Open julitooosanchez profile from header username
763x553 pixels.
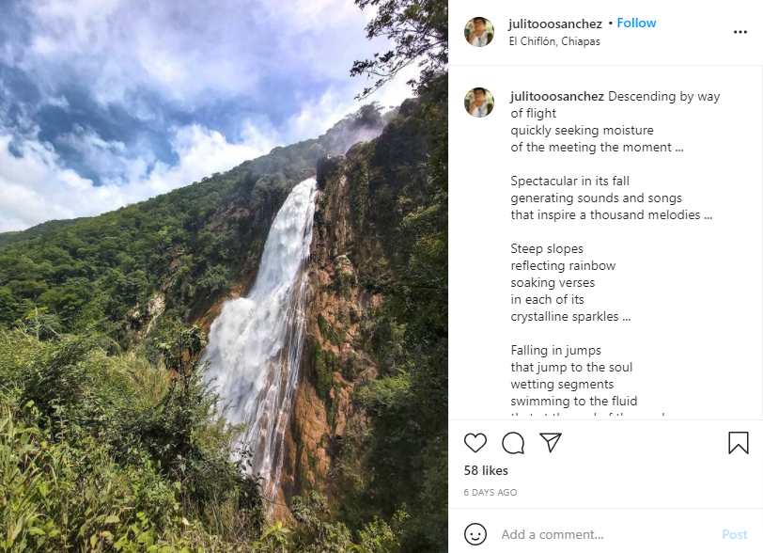(555, 24)
